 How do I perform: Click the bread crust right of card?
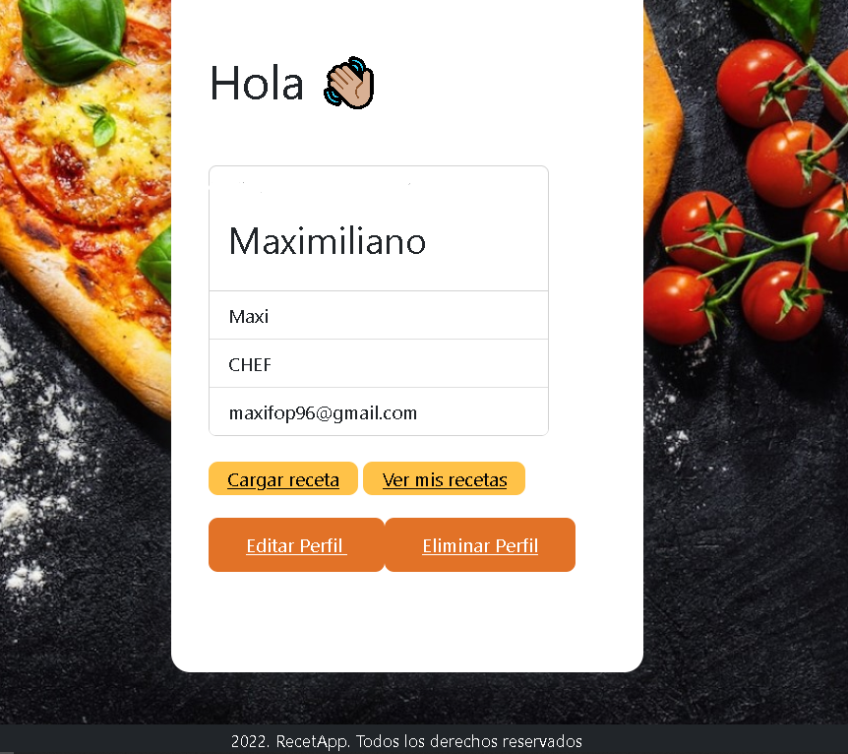[661, 119]
